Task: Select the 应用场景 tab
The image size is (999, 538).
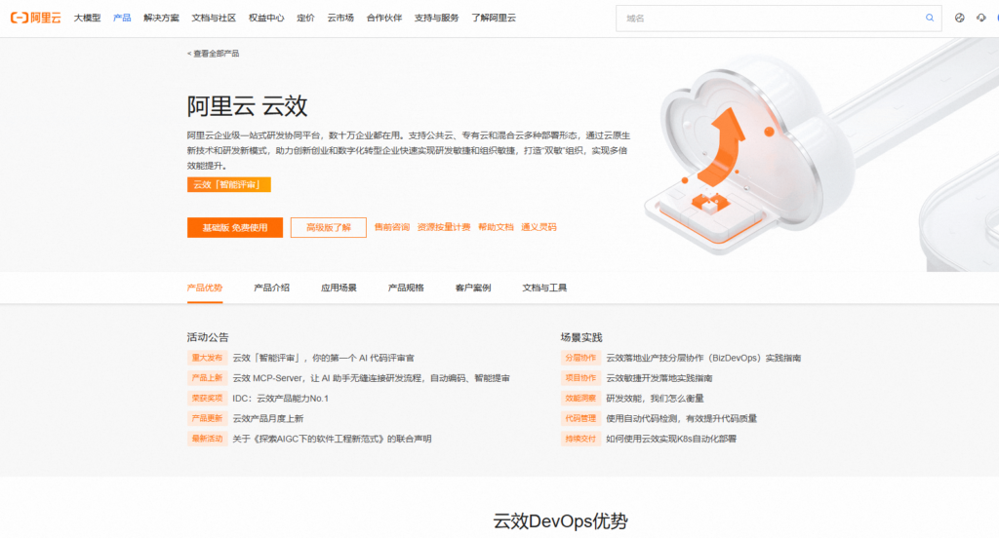Action: click(339, 288)
